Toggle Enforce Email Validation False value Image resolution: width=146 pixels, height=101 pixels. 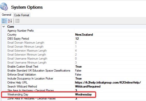78,75
